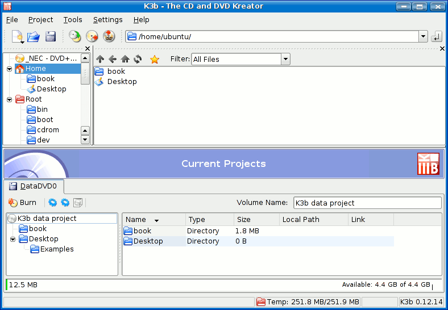This screenshot has height=310, width=448.
Task: Click second blue gear icon next to Burn
Action: point(65,202)
